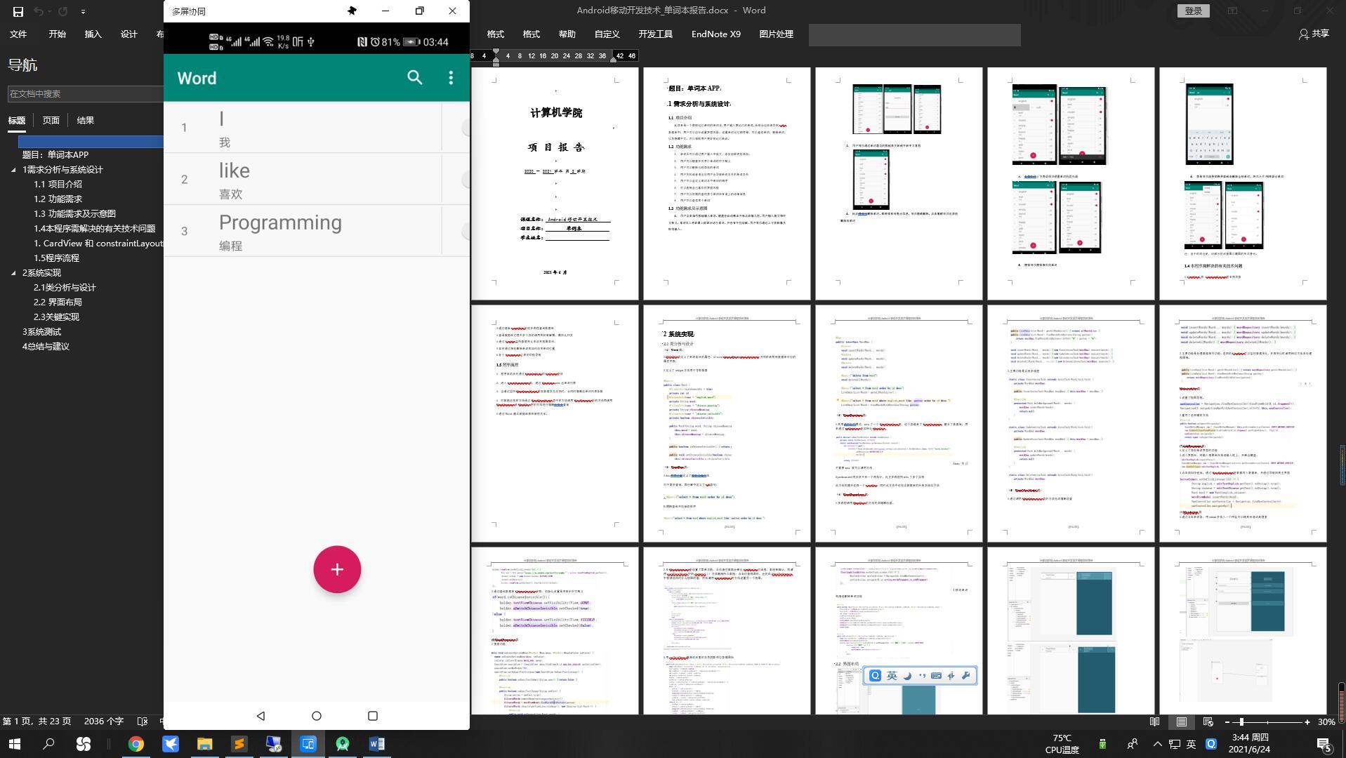Click the spelling proofing icon in the status bar
Viewport: 1346px width, 758px height.
point(143,721)
